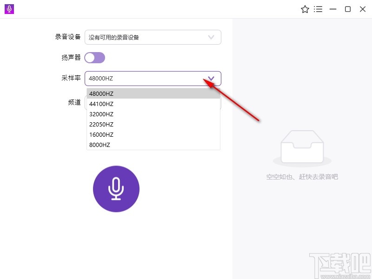Select the microphone glyph inside the record button

[x=116, y=188]
